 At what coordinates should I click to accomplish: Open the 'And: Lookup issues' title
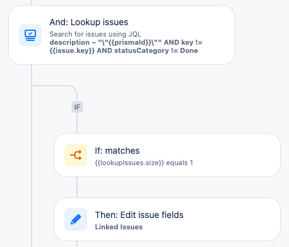tap(89, 22)
